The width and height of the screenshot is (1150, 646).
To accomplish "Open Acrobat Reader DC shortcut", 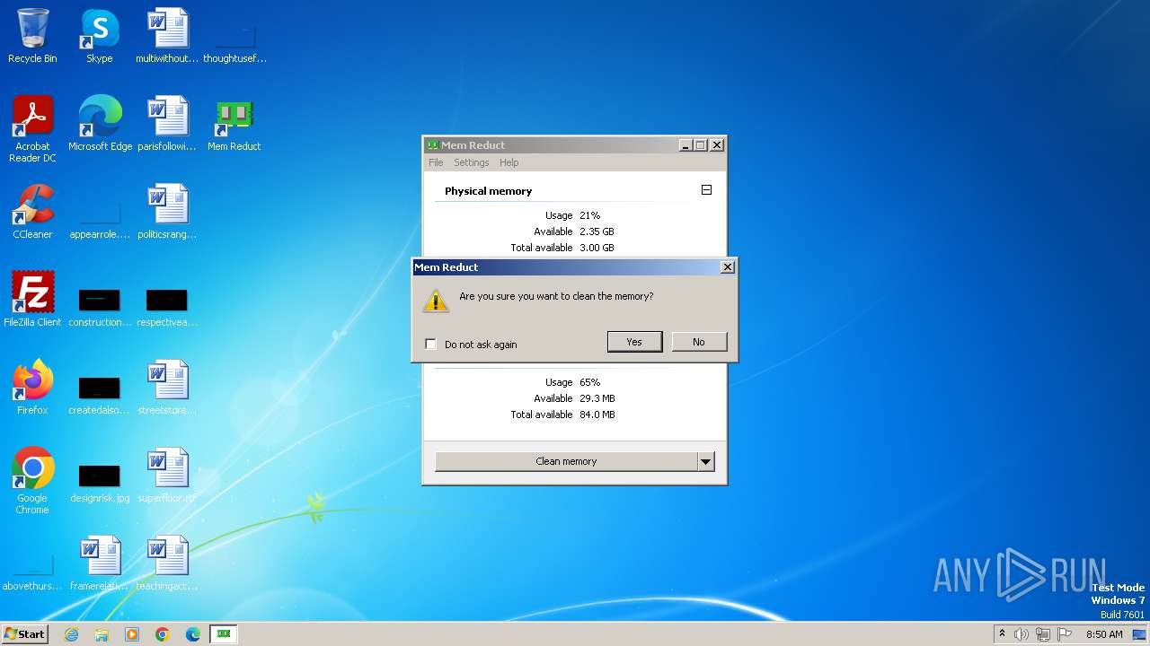I will pos(32,129).
